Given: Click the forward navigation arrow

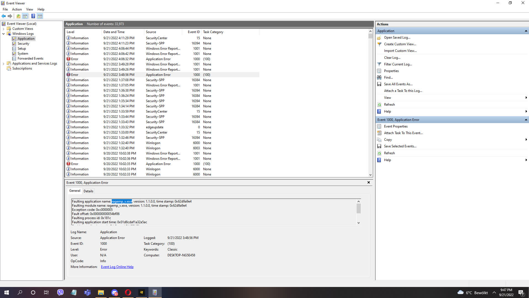Looking at the screenshot, I should 10,16.
